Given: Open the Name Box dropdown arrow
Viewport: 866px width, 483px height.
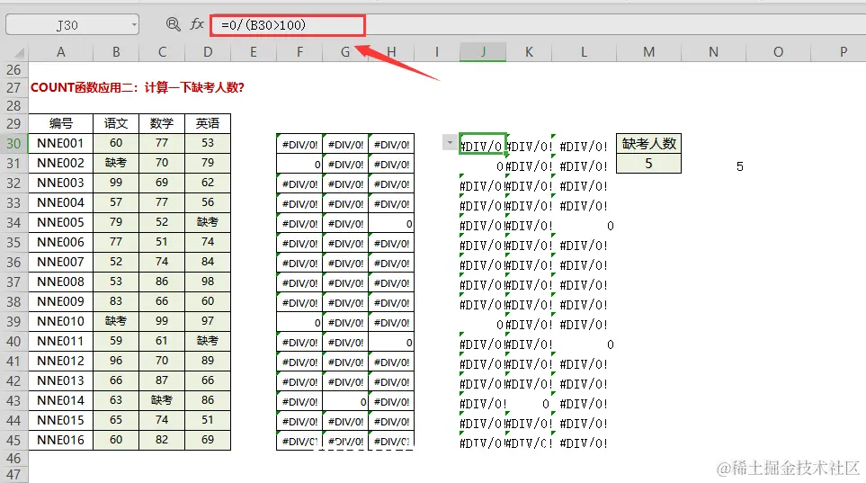Looking at the screenshot, I should click(134, 25).
